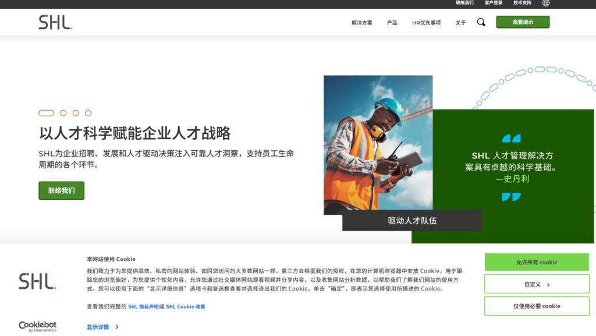Click the globe language icon

click(545, 3)
